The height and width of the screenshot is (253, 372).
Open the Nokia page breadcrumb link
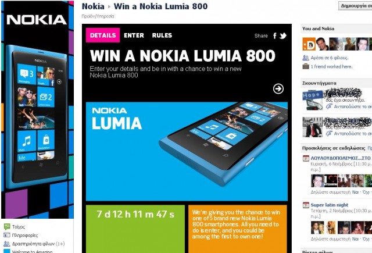coord(93,6)
